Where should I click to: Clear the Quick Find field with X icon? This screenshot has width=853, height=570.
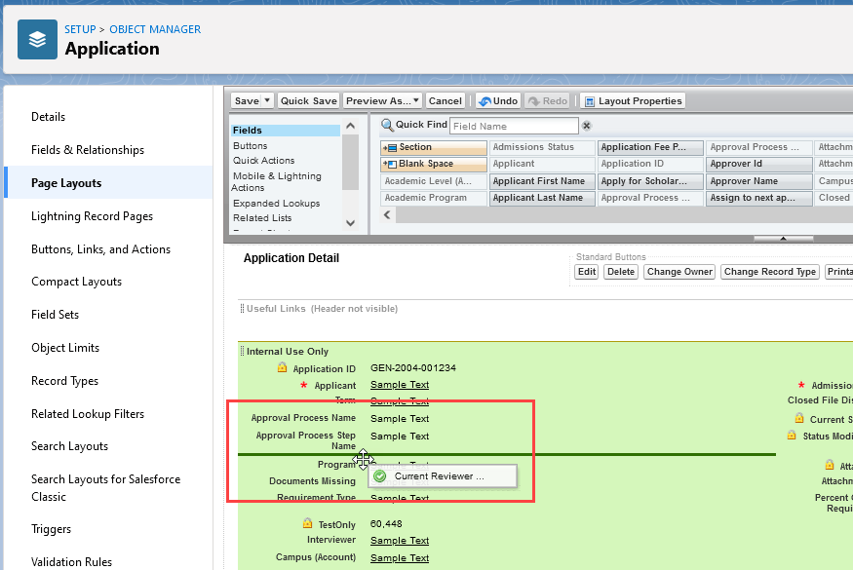pyautogui.click(x=587, y=126)
